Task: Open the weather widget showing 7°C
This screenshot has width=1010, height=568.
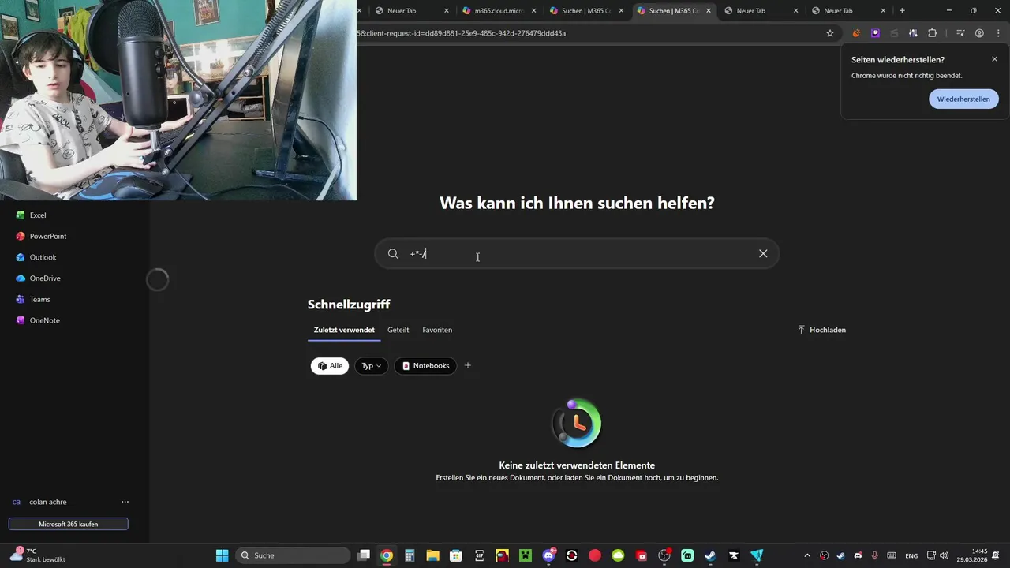Action: click(x=37, y=555)
